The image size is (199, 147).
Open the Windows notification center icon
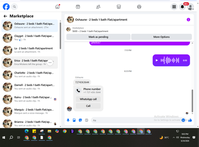194,137
